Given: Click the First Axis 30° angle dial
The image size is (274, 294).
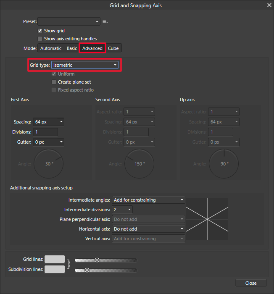Looking at the screenshot, I should tap(49, 164).
